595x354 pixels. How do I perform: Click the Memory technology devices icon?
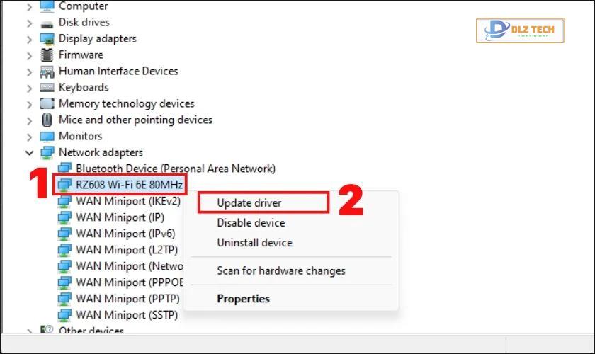[x=47, y=103]
